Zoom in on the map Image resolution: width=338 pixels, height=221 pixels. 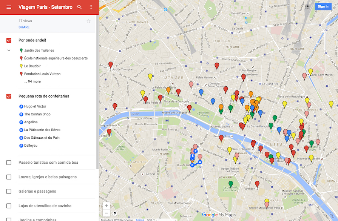106,206
